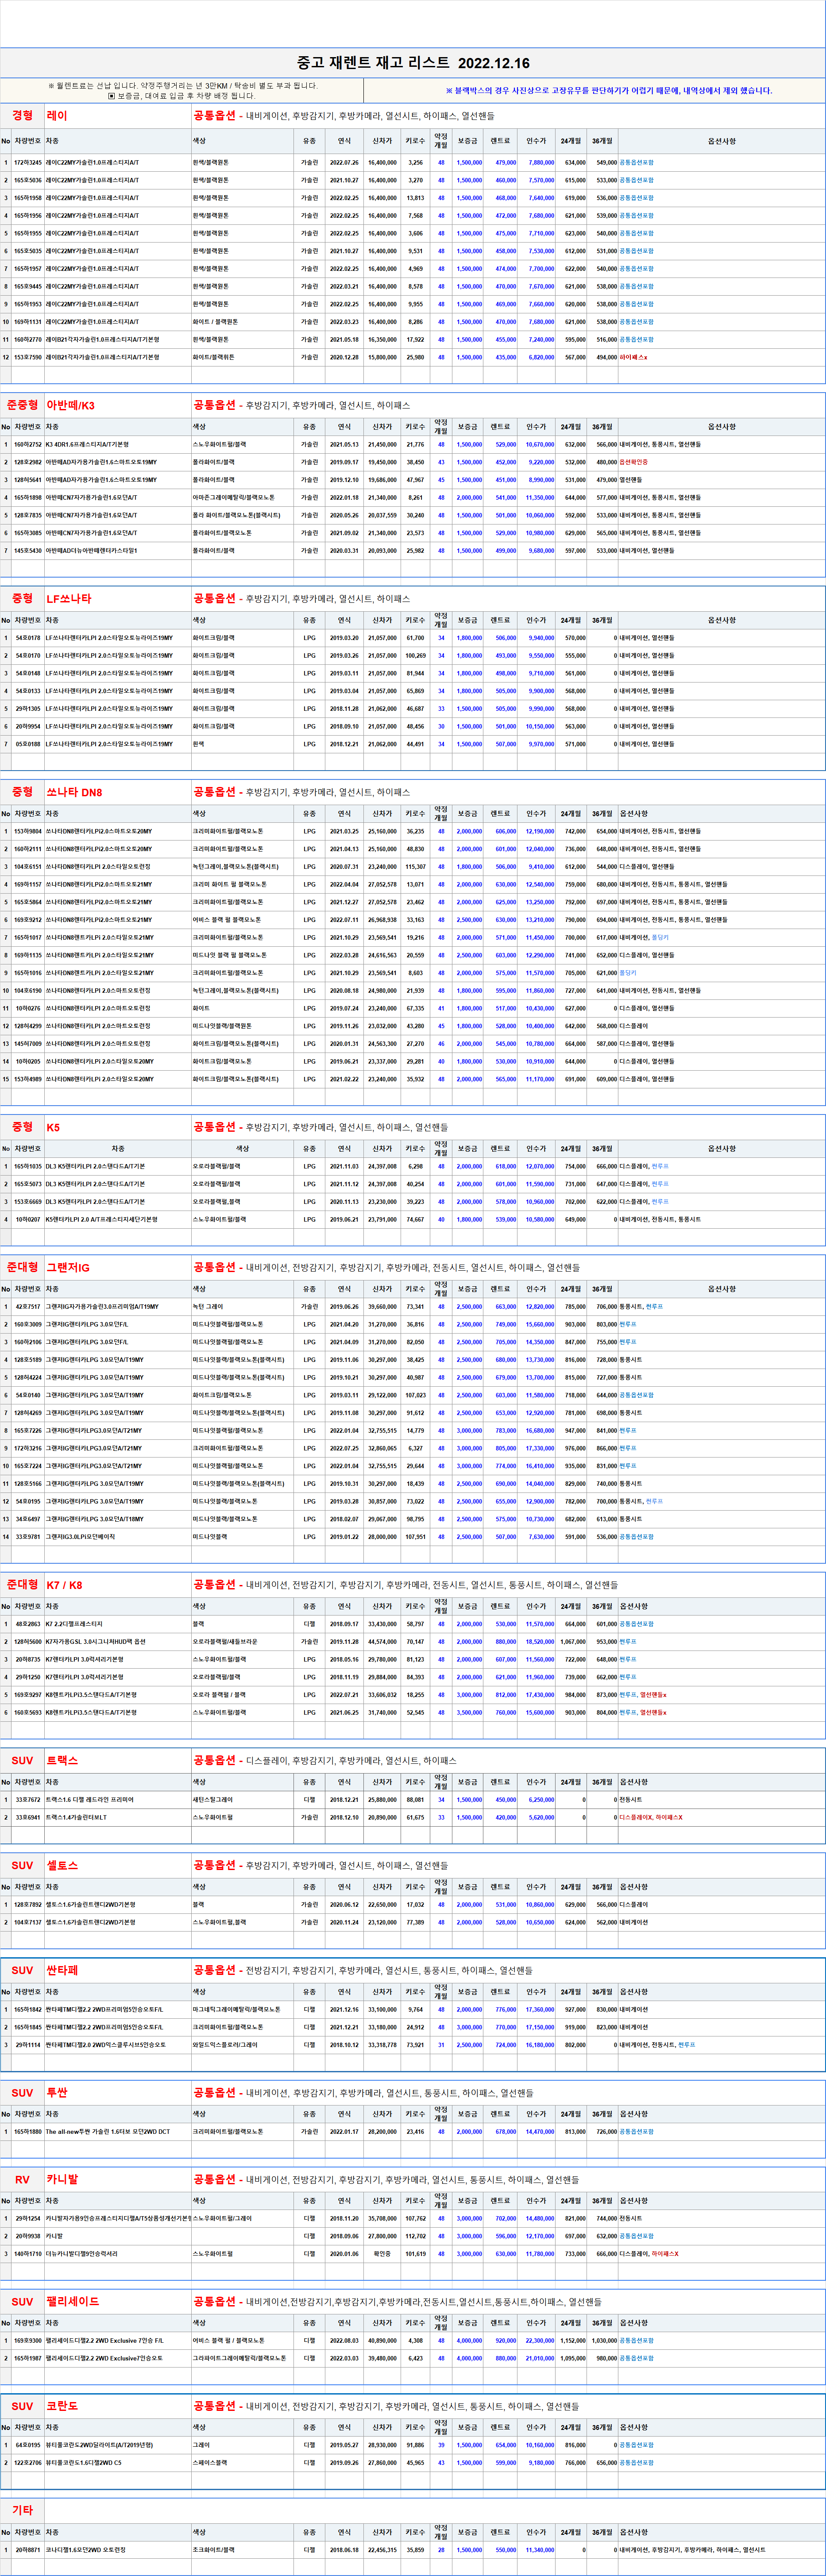Image resolution: width=826 pixels, height=2576 pixels.
Task: Select the 월렌트료는 선납 입니다 note
Action: (182, 86)
